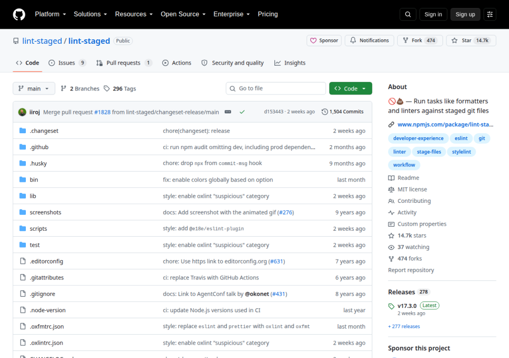Click the GitHub Octocat logo
This screenshot has width=509, height=358.
tap(19, 14)
